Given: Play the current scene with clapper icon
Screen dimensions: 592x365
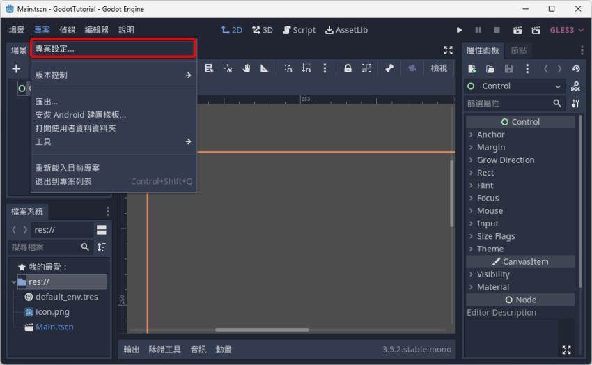Looking at the screenshot, I should tap(517, 30).
